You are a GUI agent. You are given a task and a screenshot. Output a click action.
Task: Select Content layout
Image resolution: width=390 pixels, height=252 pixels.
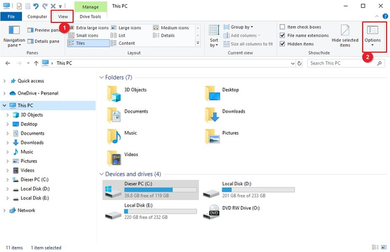(x=123, y=43)
